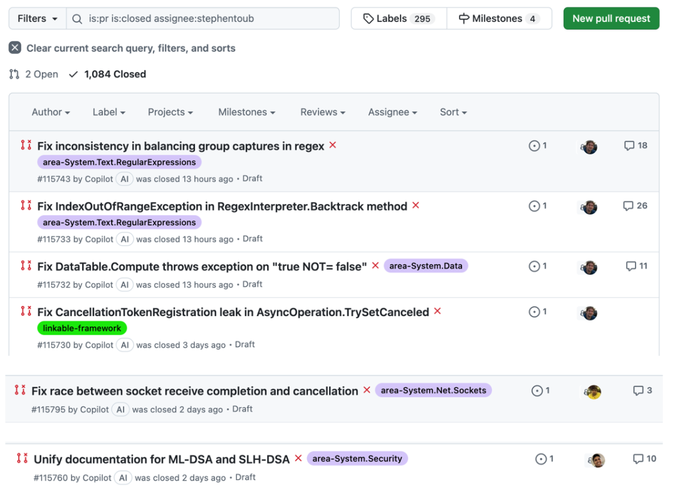Viewport: 677px width, 500px height.
Task: Open the Filters dropdown
Action: click(x=37, y=19)
